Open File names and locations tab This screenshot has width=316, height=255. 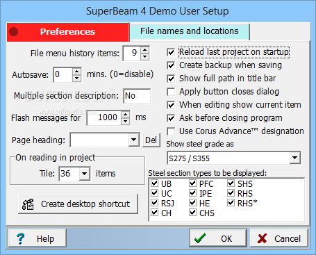[190, 31]
